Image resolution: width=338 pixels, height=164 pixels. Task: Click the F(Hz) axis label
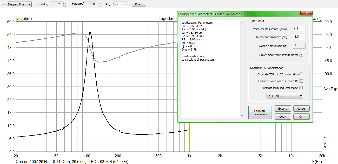[317, 161]
